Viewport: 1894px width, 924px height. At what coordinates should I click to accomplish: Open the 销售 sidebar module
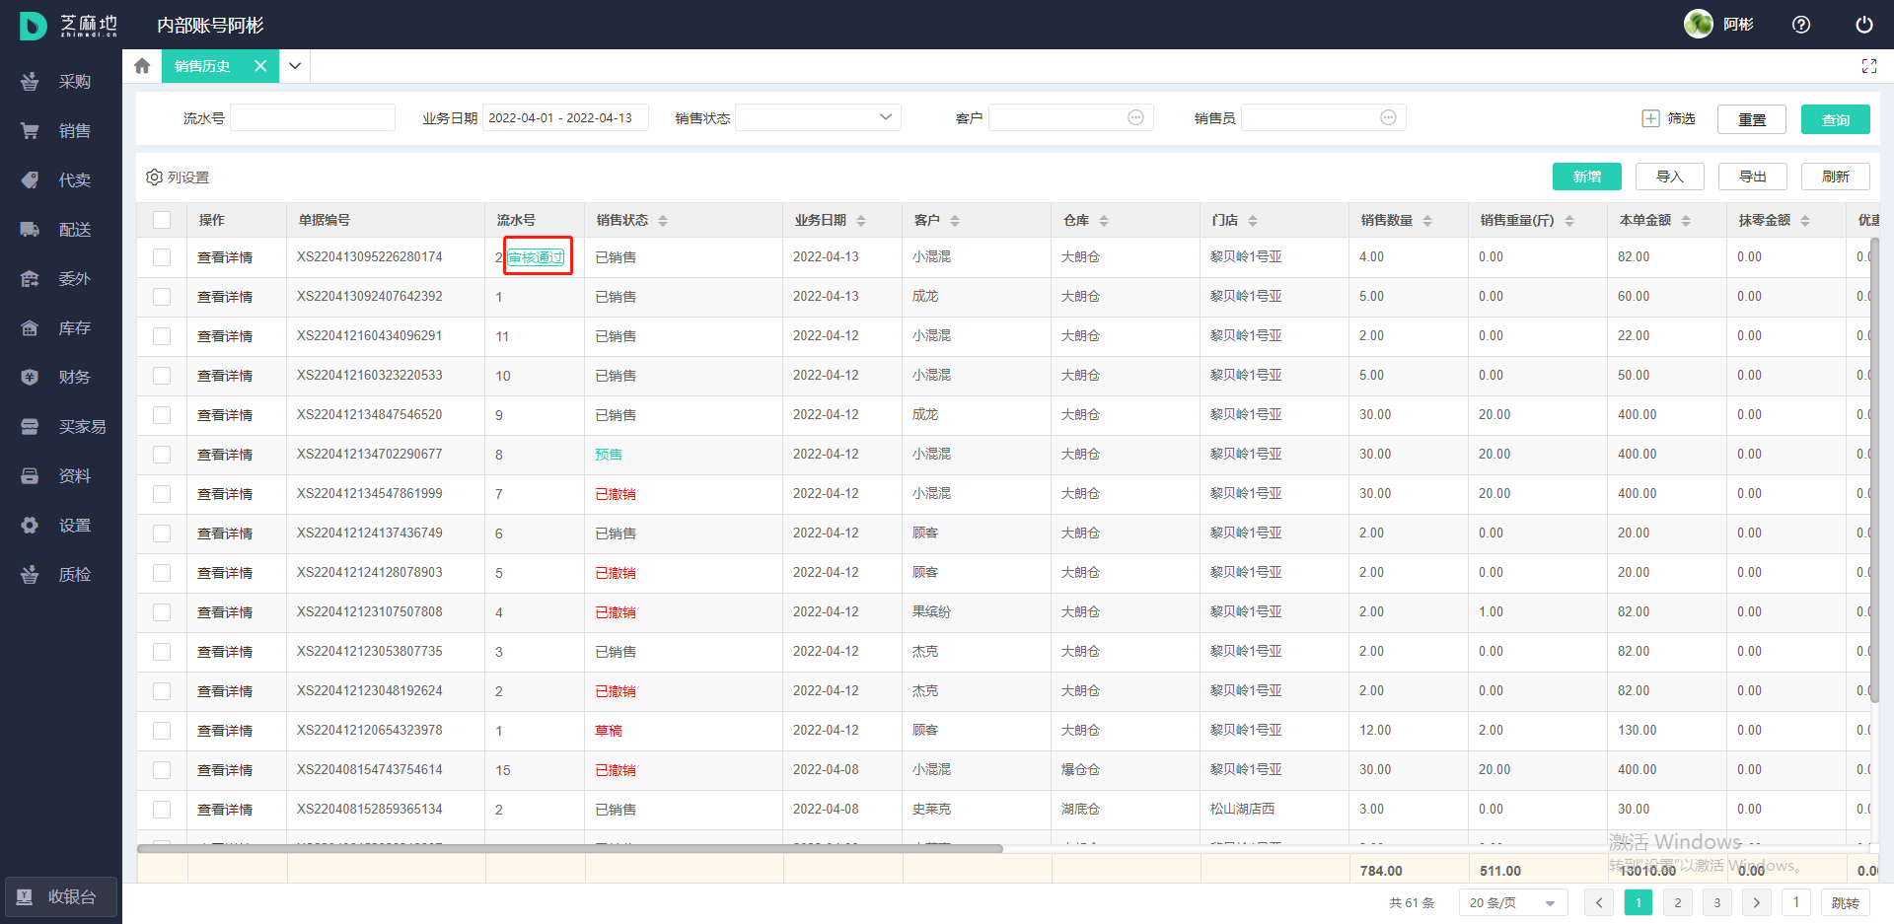click(61, 131)
